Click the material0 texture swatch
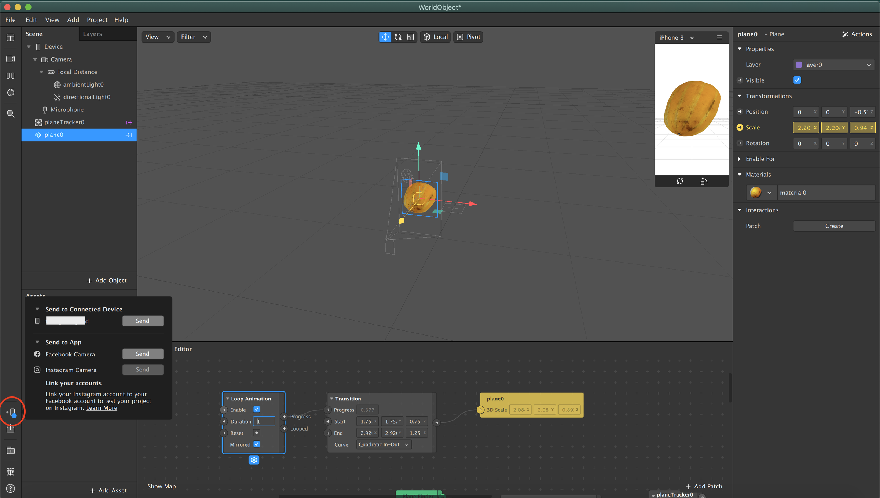This screenshot has width=880, height=498. pyautogui.click(x=756, y=192)
